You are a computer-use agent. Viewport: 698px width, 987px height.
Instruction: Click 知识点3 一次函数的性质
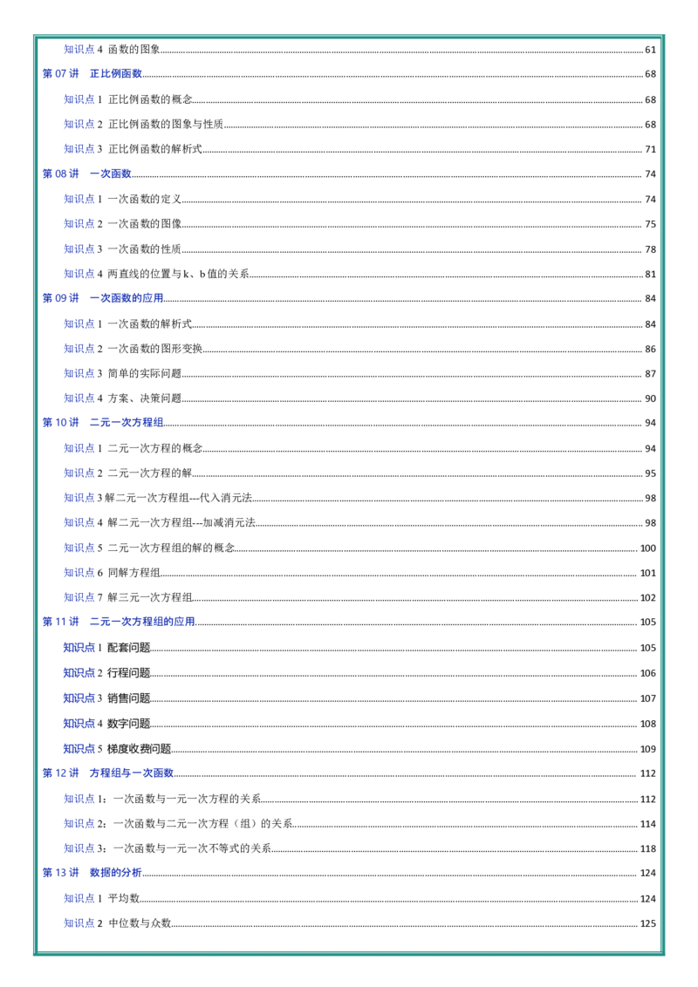tap(359, 248)
